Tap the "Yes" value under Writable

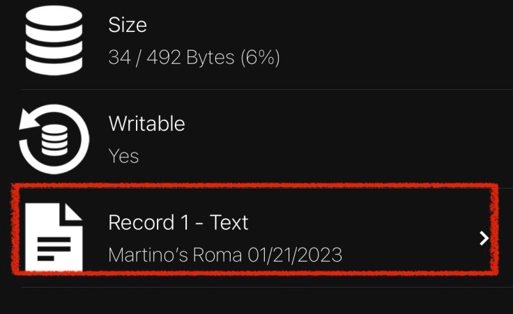point(123,155)
